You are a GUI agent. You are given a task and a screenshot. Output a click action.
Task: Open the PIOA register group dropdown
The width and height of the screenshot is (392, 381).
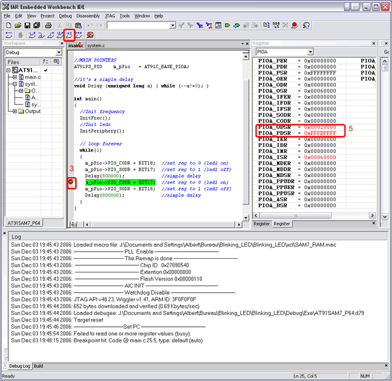click(310, 52)
